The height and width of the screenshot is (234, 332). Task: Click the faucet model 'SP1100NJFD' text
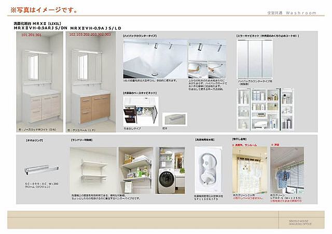pos(206,199)
